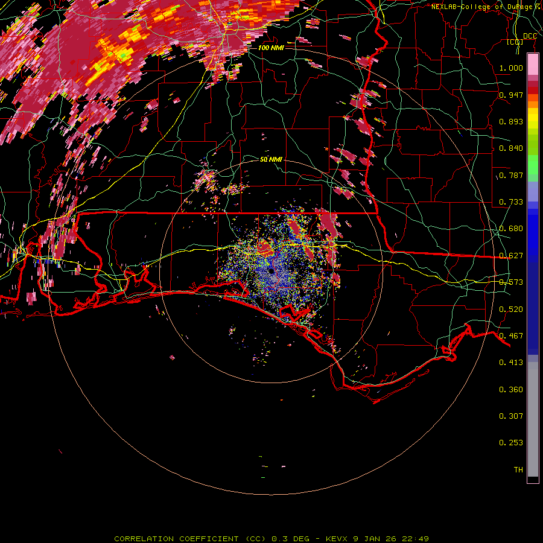This screenshot has height=543, width=543.
Task: Pick the bright green segment of the color bar
Action: click(x=533, y=165)
